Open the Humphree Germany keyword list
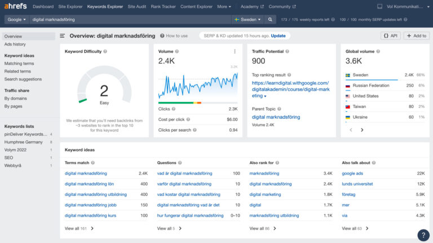 click(x=24, y=142)
